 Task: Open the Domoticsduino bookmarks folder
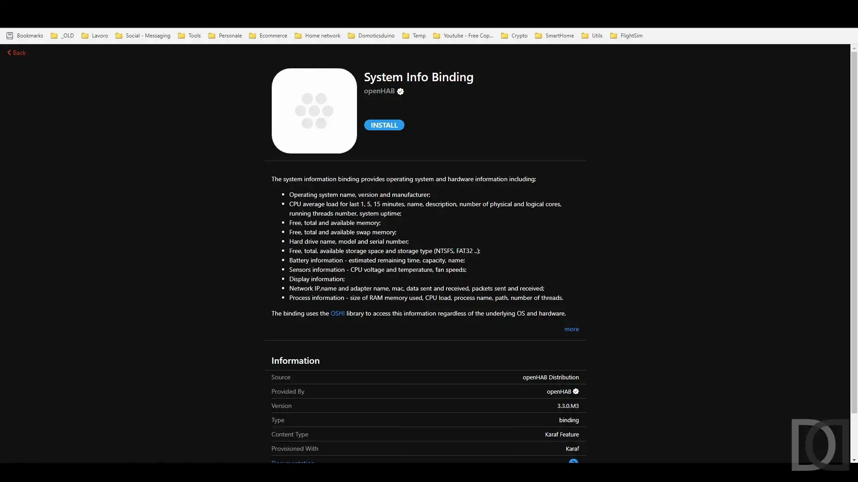(371, 36)
